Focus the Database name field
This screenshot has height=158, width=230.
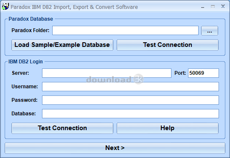[130, 114]
